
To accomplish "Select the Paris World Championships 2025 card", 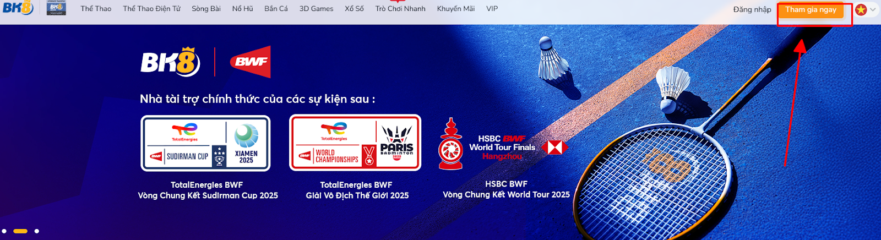I will pos(355,143).
